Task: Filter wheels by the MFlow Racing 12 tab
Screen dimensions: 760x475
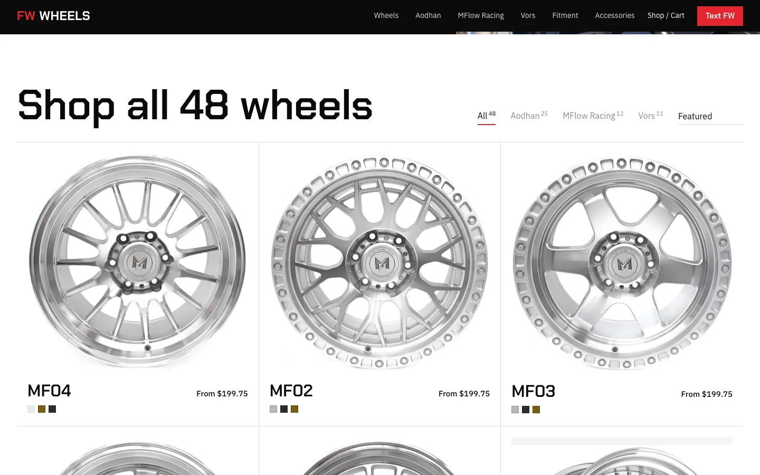Action: 593,116
